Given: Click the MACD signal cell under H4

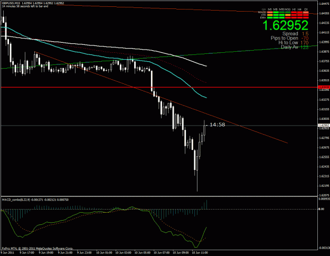Looking at the screenshot, I should (x=300, y=12).
